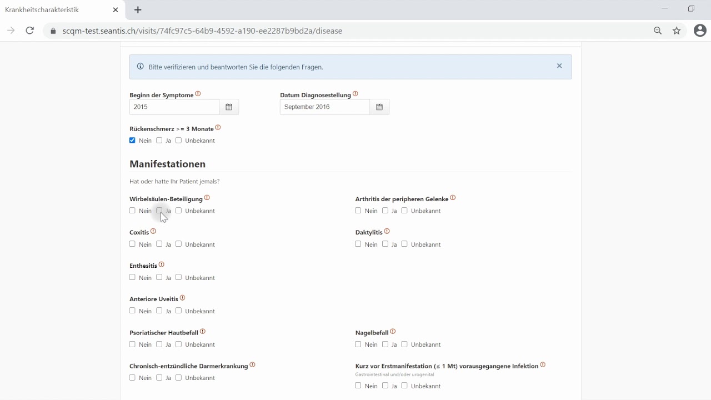This screenshot has height=400, width=711.
Task: Dismiss the blue verification alert
Action: [559, 66]
